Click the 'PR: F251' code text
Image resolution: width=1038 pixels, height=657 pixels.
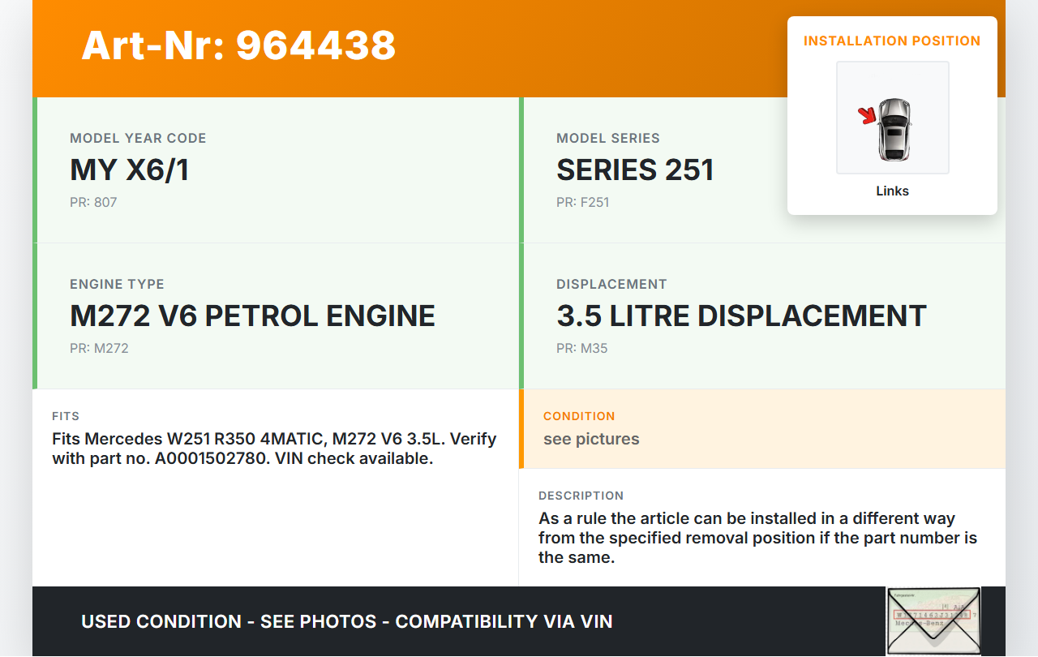[x=582, y=202]
